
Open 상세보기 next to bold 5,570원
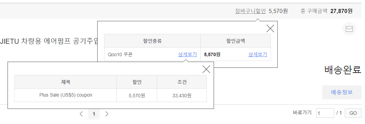257,54
